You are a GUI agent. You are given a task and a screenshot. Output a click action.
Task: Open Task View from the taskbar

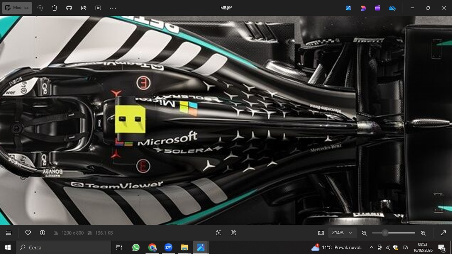119,247
